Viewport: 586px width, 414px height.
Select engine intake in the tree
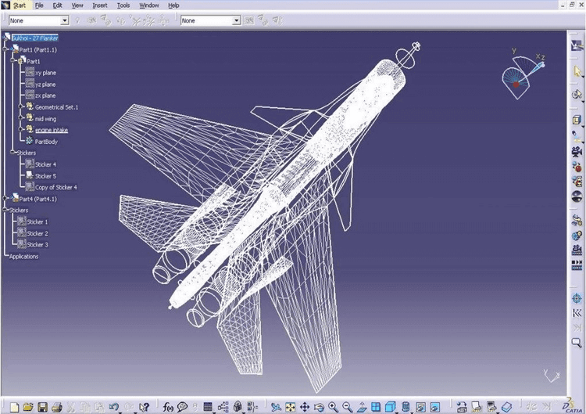pyautogui.click(x=52, y=130)
